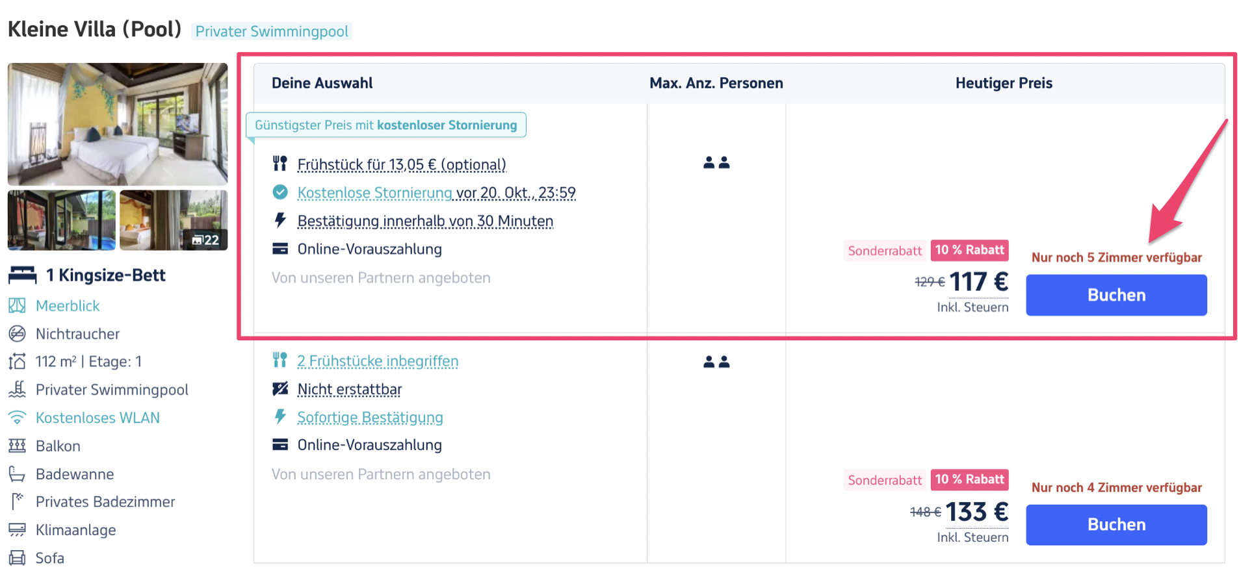Click the Kingsize-Bett bed icon
Image resolution: width=1239 pixels, height=569 pixels.
click(22, 275)
